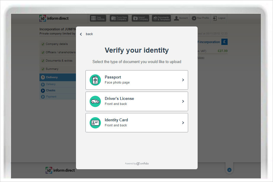Expand Driver's License right chevron
Image resolution: width=273 pixels, height=182 pixels.
(183, 101)
